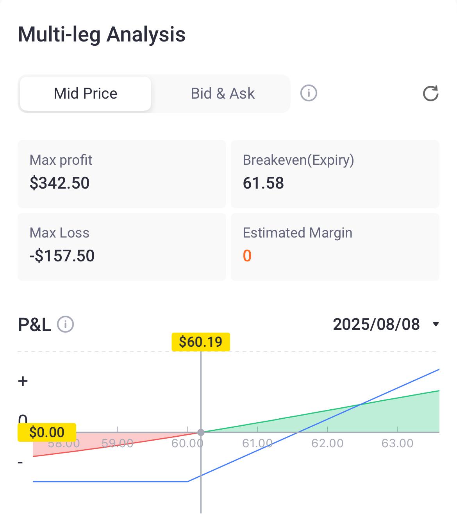This screenshot has width=457, height=531.
Task: Click the 61.00 label on price axis
Action: [x=257, y=443]
